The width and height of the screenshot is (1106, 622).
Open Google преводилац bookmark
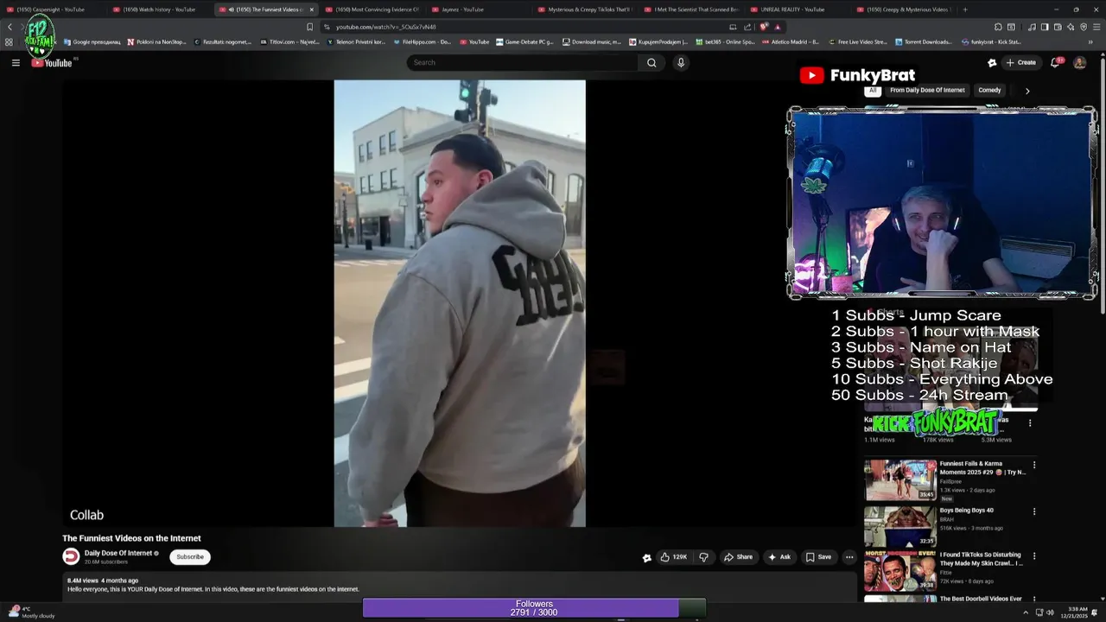(x=92, y=41)
